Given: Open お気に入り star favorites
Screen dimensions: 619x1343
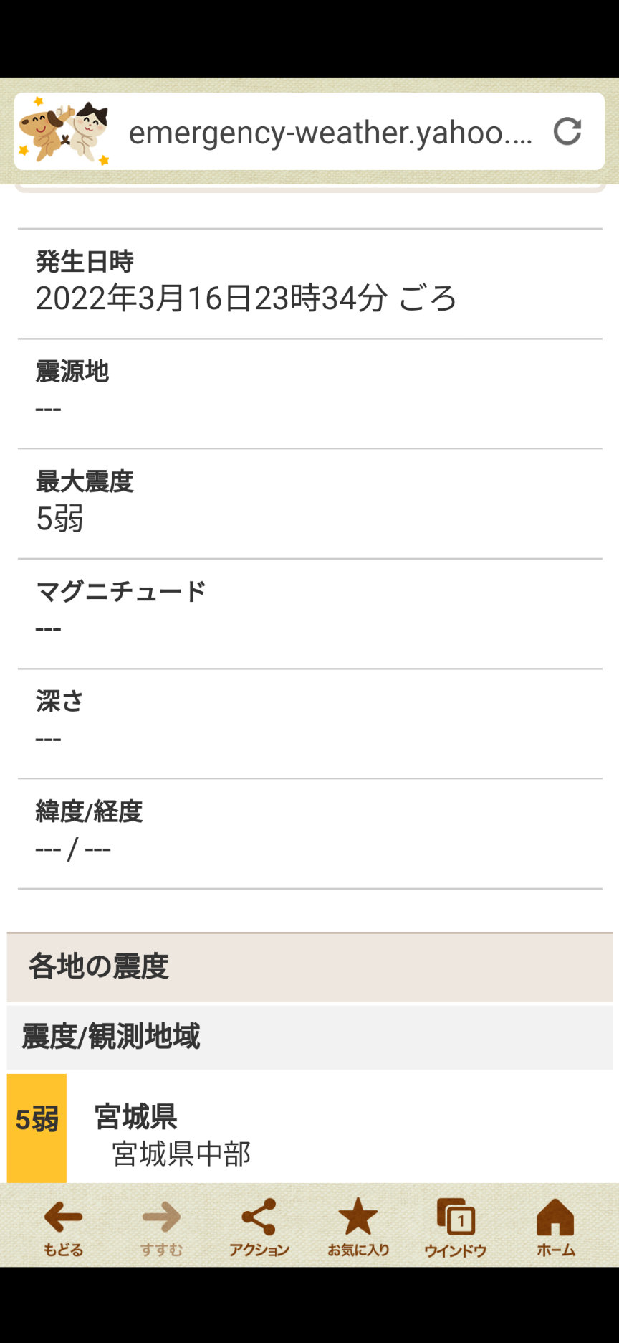Looking at the screenshot, I should click(358, 1228).
